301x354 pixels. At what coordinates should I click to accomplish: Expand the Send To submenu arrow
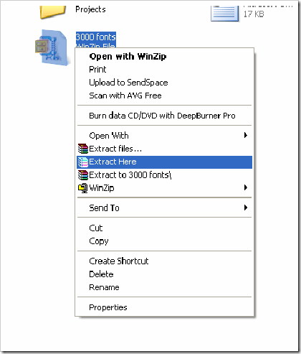[246, 208]
